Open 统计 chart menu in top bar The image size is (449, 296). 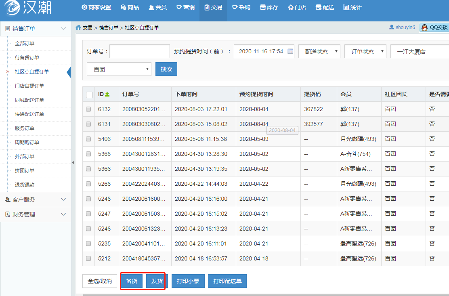[x=352, y=7]
